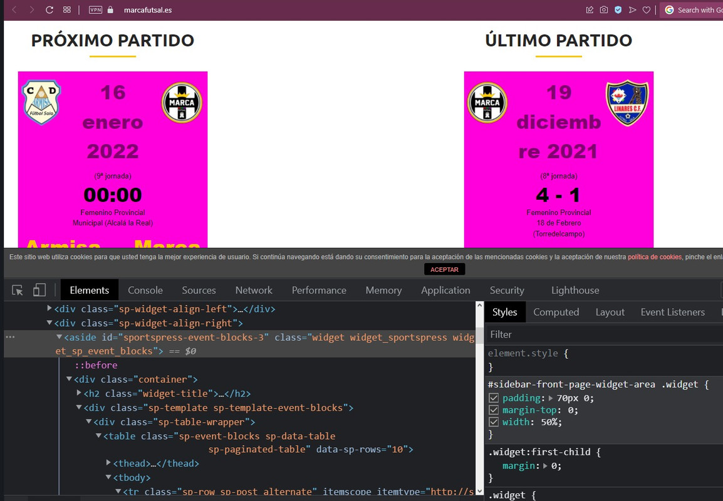723x501 pixels.
Task: Open the Lighthouse tab
Action: click(x=575, y=290)
